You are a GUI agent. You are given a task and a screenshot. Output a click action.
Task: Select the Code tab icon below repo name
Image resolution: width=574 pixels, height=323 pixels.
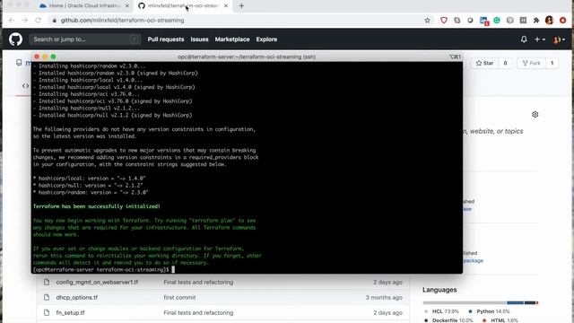[25, 86]
